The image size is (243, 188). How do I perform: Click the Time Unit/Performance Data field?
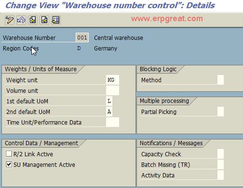(x=112, y=122)
